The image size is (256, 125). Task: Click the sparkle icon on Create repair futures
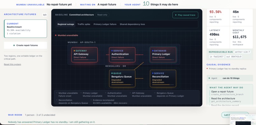(14, 45)
